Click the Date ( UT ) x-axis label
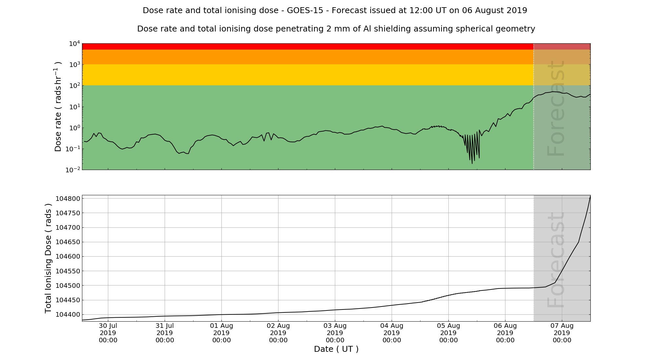Viewport: 656px width, 361px height. pos(336,349)
